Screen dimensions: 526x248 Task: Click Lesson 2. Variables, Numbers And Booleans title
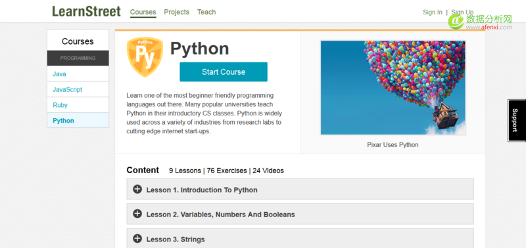tap(221, 215)
